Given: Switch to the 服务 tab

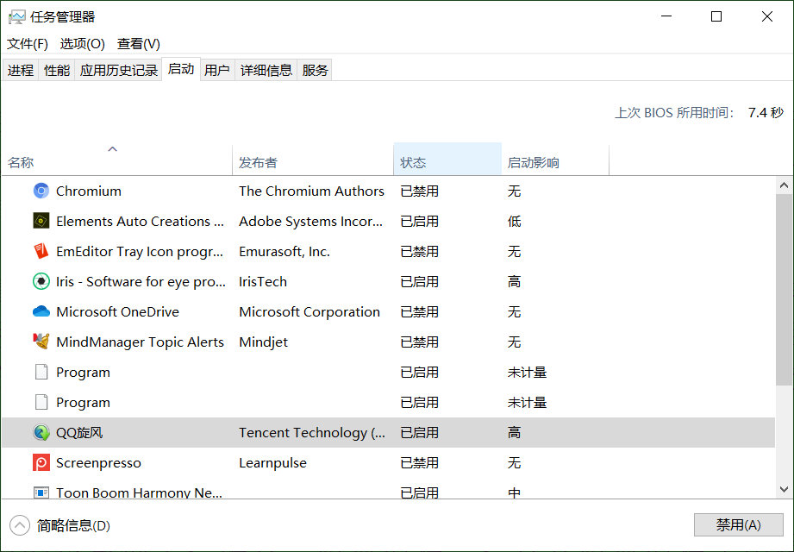Looking at the screenshot, I should (x=315, y=69).
